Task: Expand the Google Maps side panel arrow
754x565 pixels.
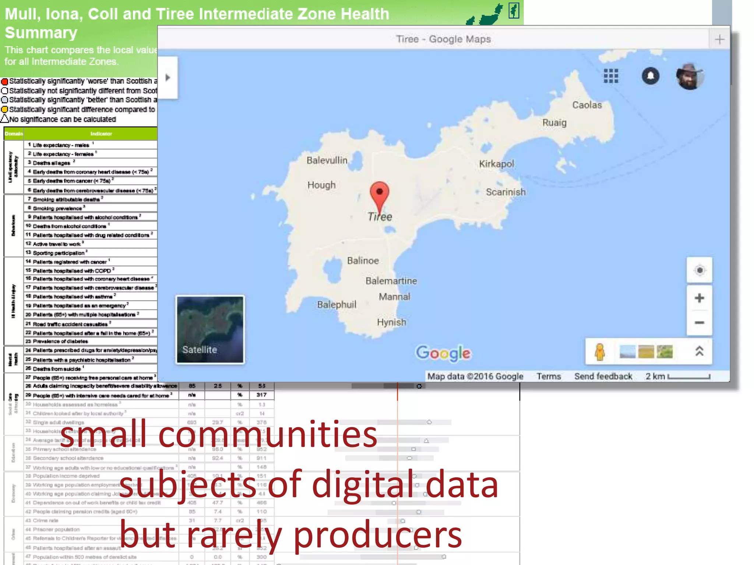Action: click(x=168, y=78)
